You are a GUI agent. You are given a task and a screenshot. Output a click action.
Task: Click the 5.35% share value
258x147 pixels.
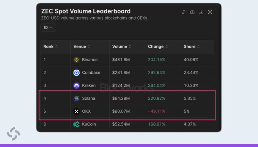click(x=190, y=99)
